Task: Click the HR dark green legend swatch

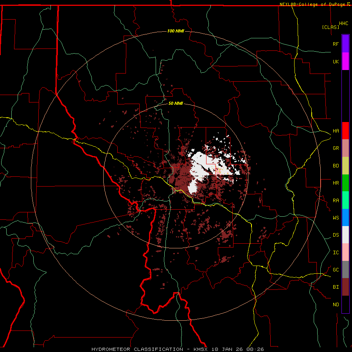Action: tap(345, 183)
